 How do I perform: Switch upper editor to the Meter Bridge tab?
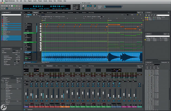click(91, 12)
